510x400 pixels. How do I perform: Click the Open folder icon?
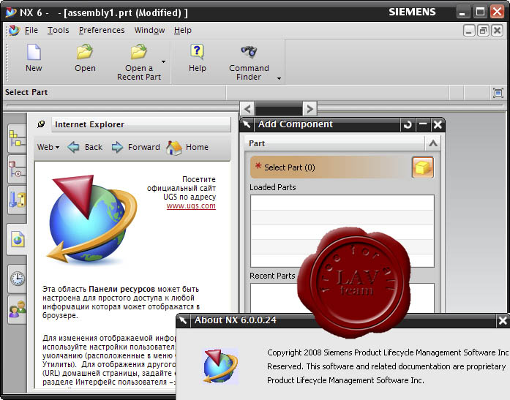point(85,52)
